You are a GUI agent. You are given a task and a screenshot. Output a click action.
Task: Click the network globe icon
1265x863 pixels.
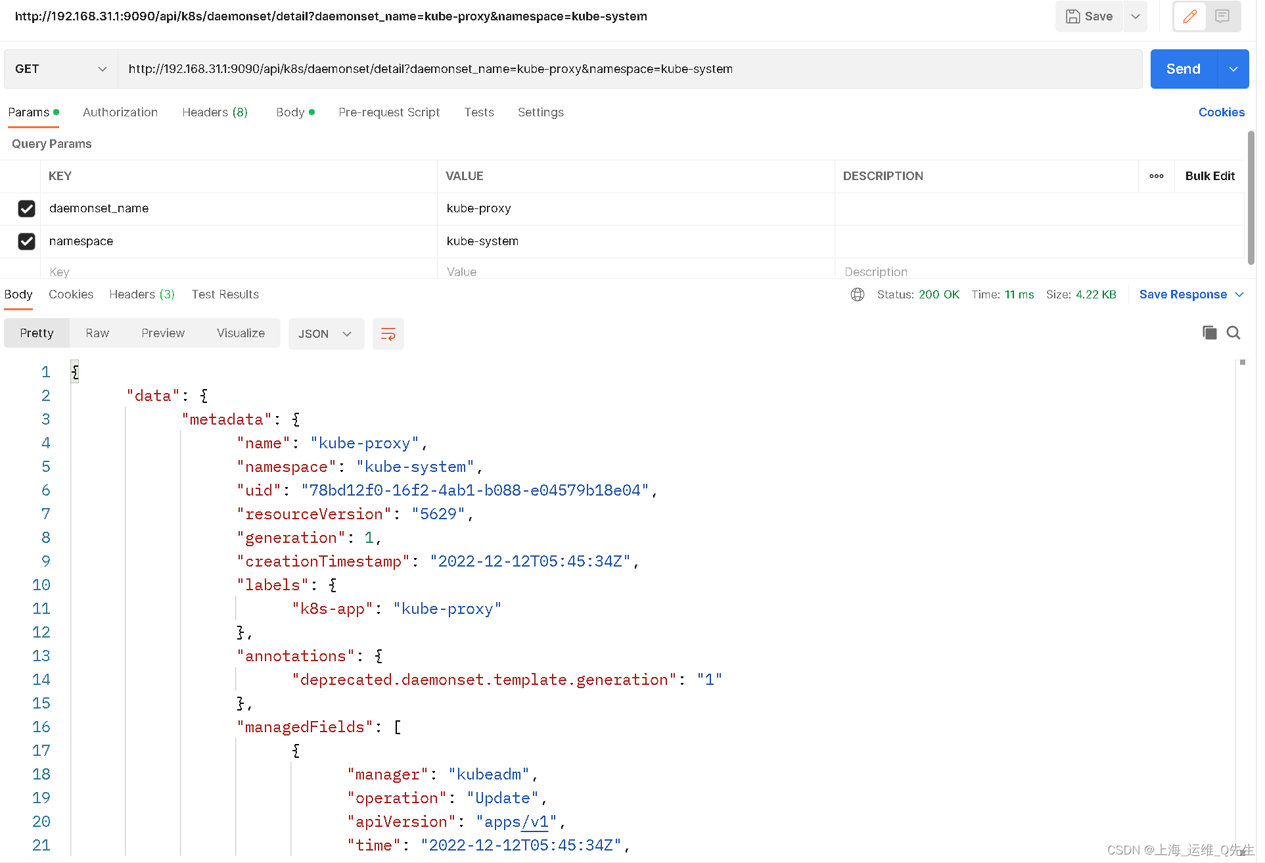pos(858,294)
